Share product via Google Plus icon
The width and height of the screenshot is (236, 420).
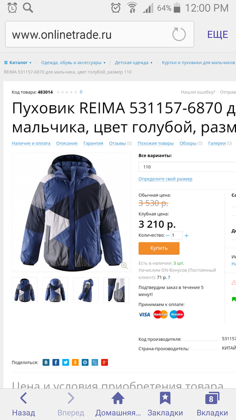coord(104,362)
